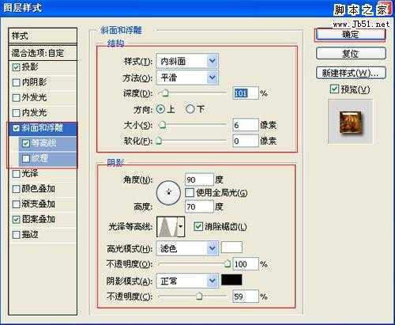Click the highlight 不透明度 opacity slider handle
Image resolution: width=395 pixels, height=325 pixels.
(x=228, y=264)
